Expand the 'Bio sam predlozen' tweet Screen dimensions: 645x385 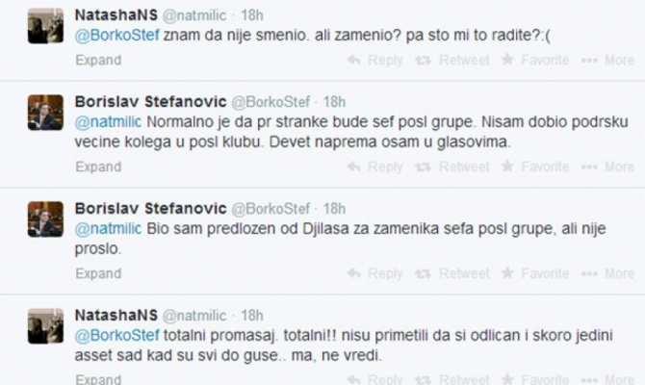[x=98, y=273]
